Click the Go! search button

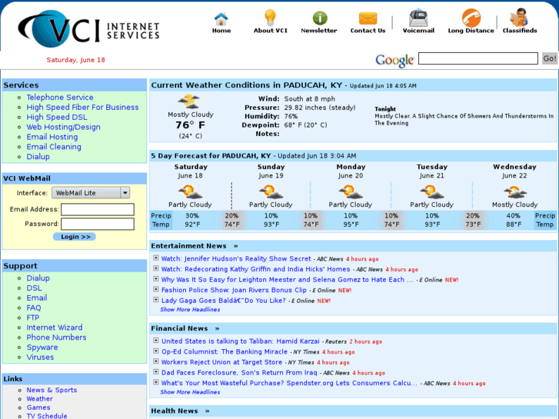coord(549,58)
